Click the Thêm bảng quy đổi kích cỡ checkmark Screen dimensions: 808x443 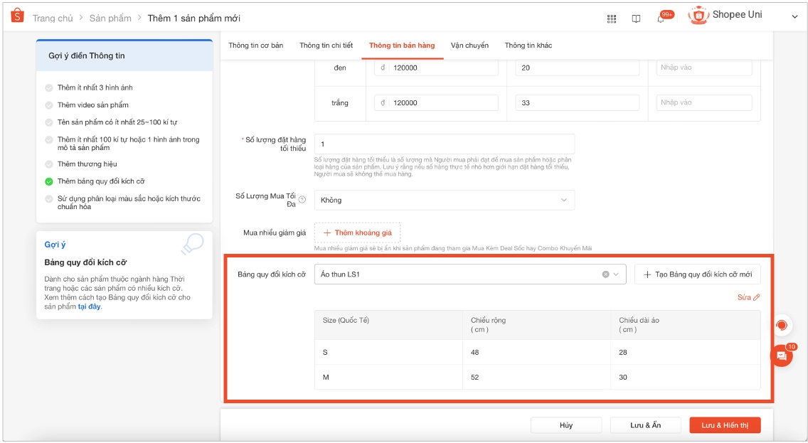[49, 181]
